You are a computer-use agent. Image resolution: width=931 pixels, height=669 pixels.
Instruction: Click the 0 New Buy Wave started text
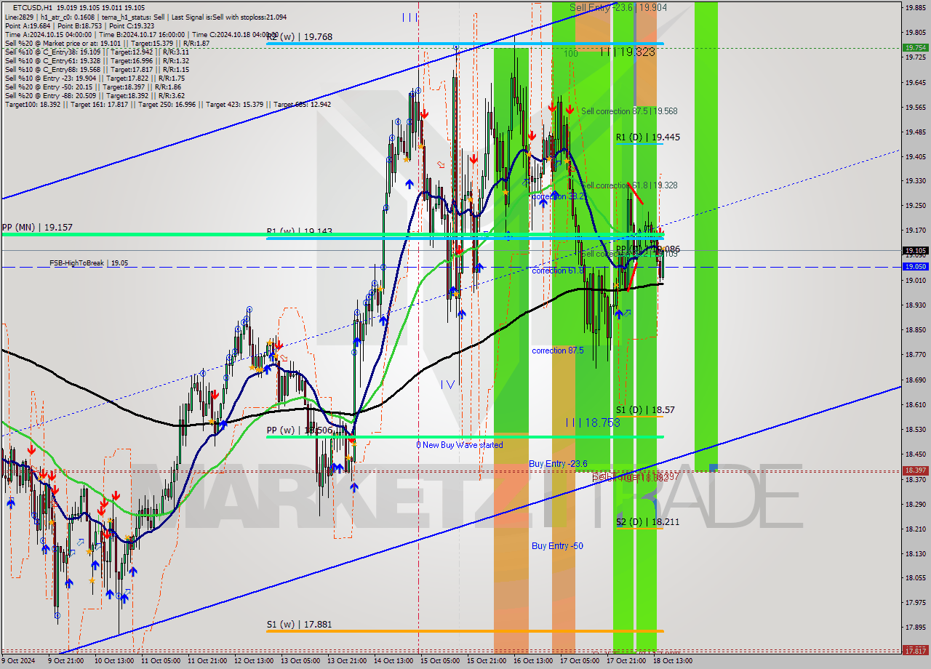[459, 445]
